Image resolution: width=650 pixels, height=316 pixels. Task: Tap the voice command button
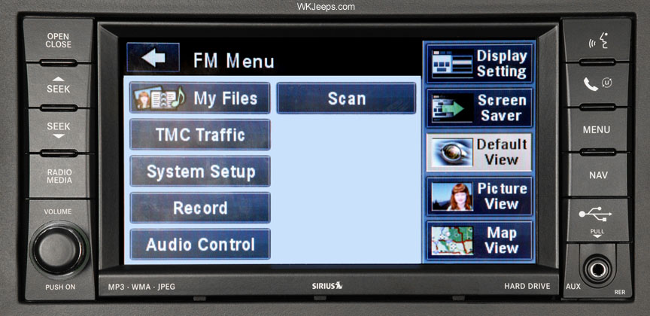pos(596,40)
